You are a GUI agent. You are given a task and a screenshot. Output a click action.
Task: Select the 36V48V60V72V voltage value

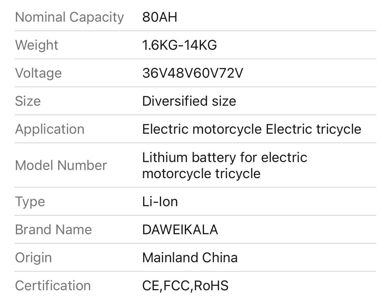point(192,73)
